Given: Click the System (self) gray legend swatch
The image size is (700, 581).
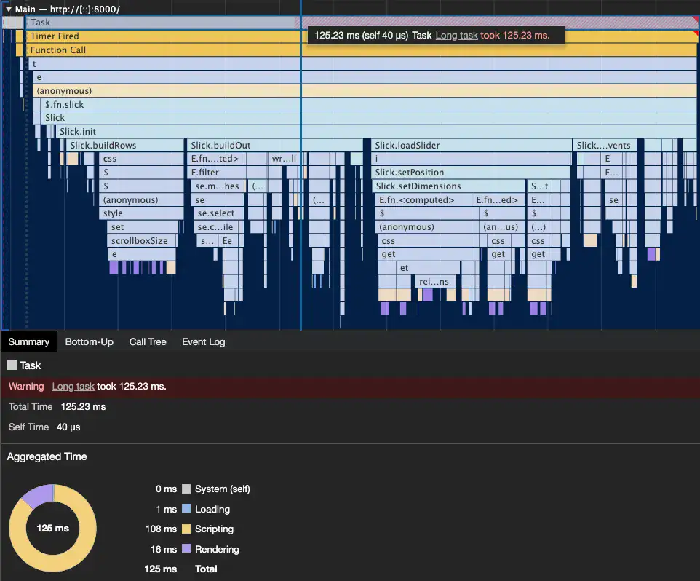Looking at the screenshot, I should [x=186, y=489].
